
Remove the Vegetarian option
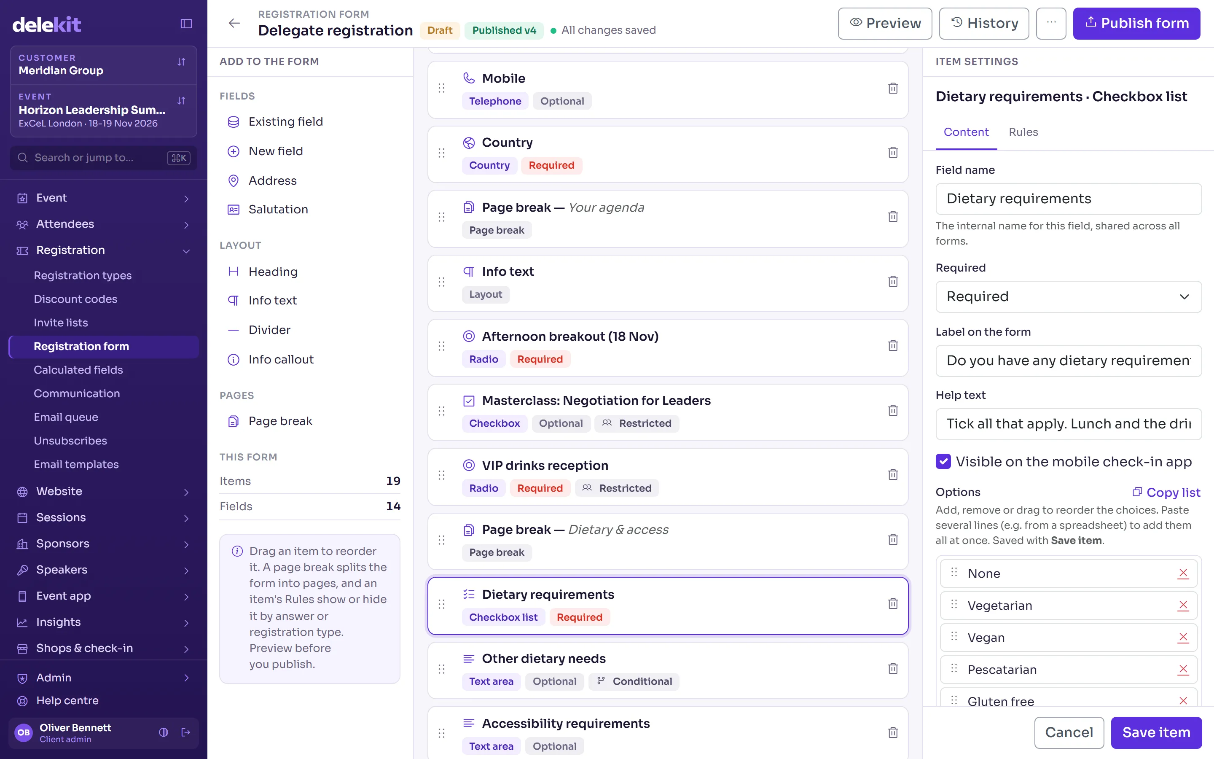pos(1183,606)
